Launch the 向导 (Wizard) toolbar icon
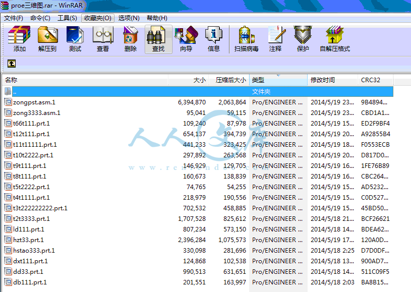Image resolution: width=411 pixels, height=292 pixels. point(186,35)
